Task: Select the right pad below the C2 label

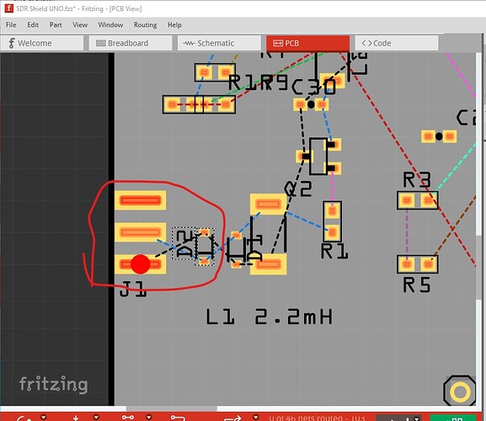Action: pyautogui.click(x=450, y=136)
